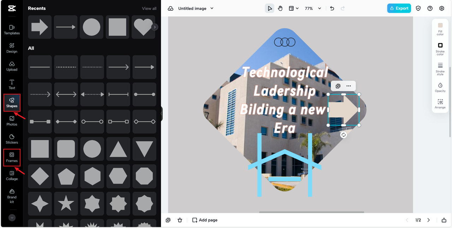Select the hand pan tool
Viewport: 452px width, 228px height.
click(280, 8)
